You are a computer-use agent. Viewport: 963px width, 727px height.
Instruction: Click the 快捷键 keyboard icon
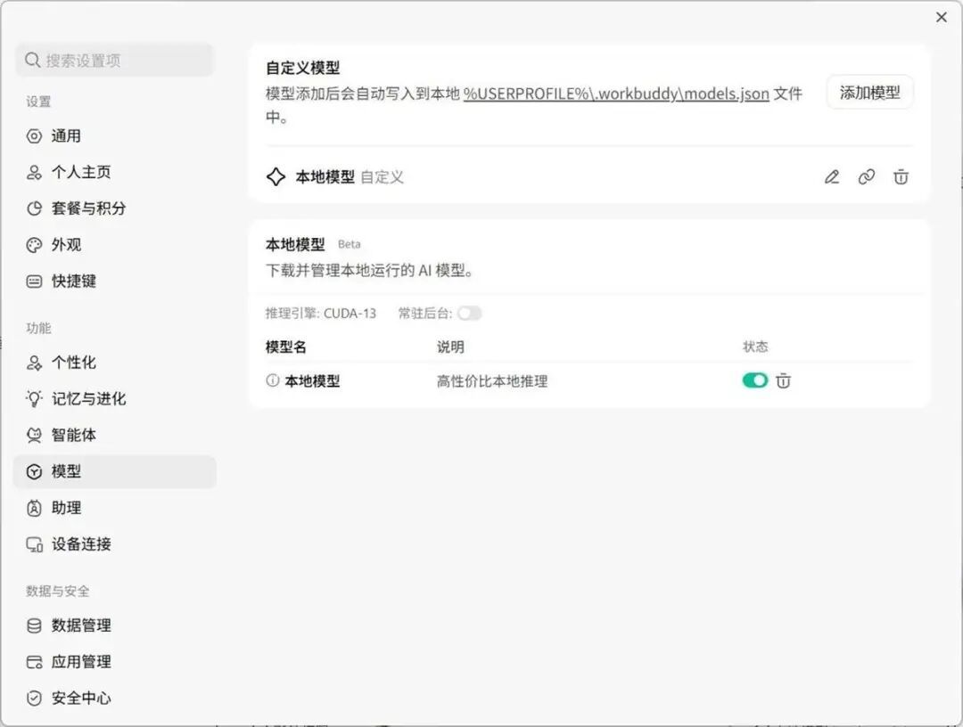pyautogui.click(x=34, y=282)
